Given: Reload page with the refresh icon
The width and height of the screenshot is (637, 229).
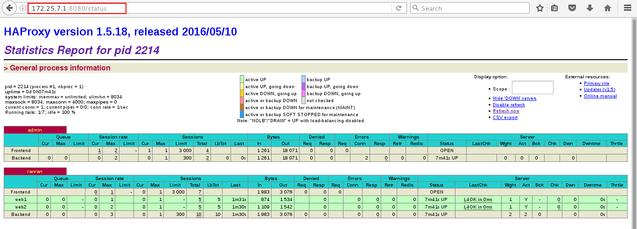Looking at the screenshot, I should click(399, 8).
